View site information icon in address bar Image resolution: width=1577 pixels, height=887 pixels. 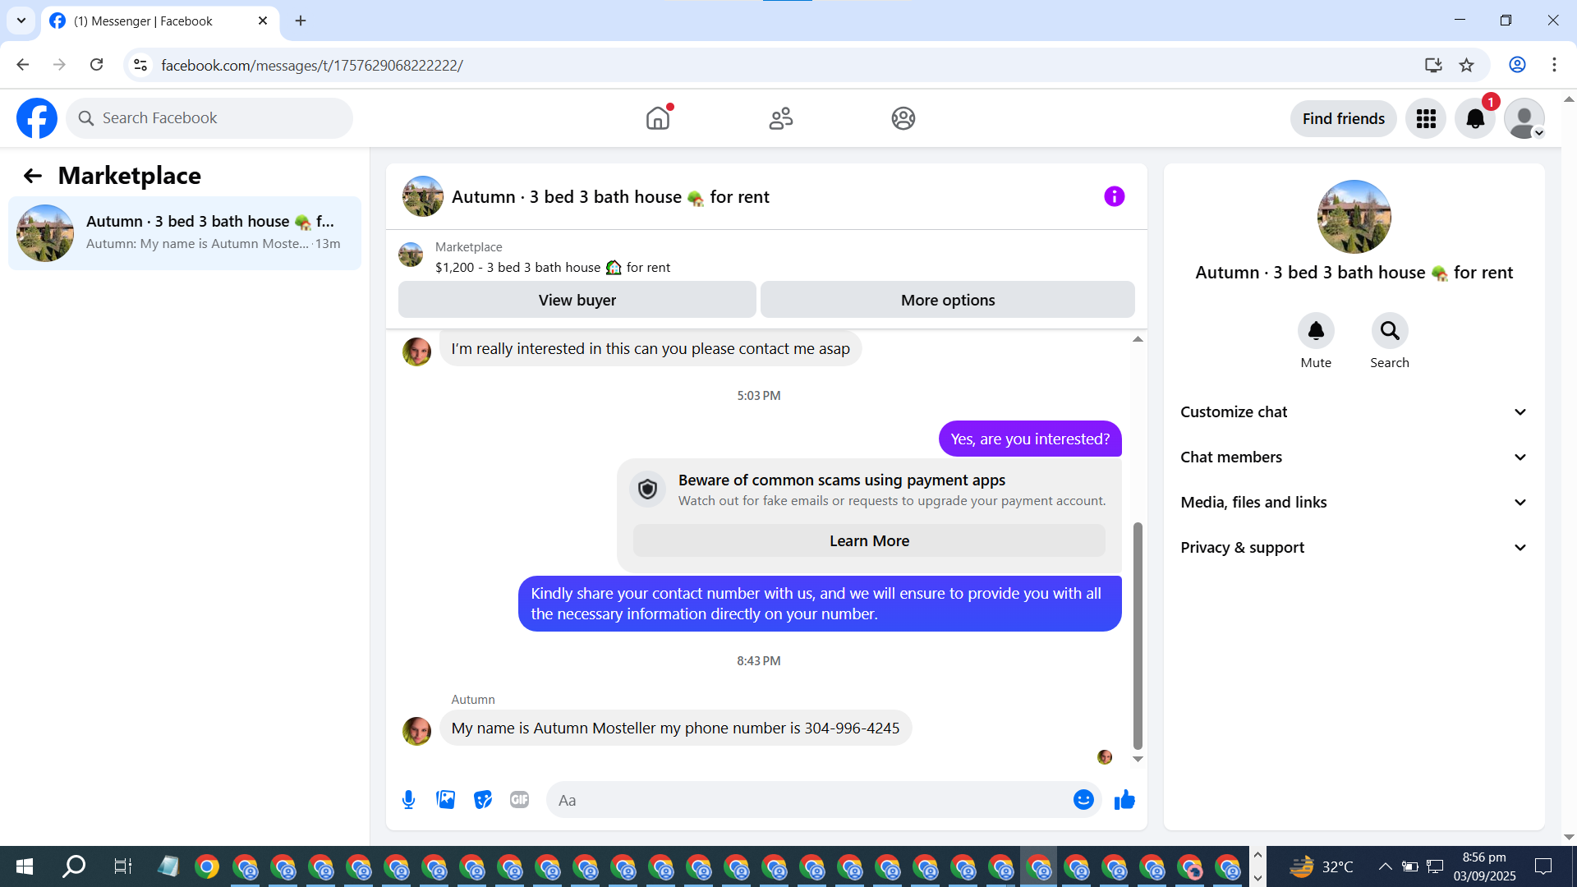click(140, 65)
